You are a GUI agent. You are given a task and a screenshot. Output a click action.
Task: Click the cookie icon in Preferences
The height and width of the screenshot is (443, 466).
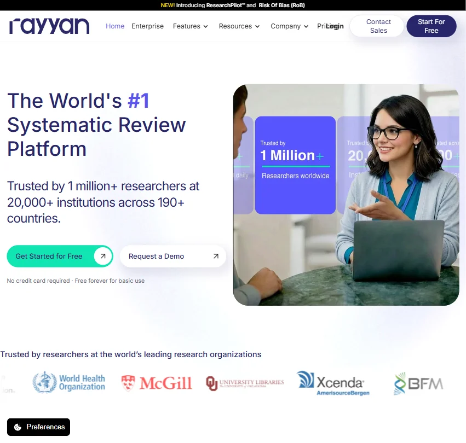[18, 427]
